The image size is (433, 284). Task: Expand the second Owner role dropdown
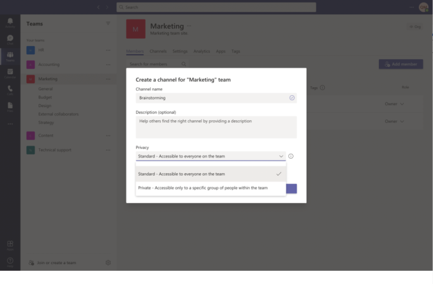tap(394, 121)
